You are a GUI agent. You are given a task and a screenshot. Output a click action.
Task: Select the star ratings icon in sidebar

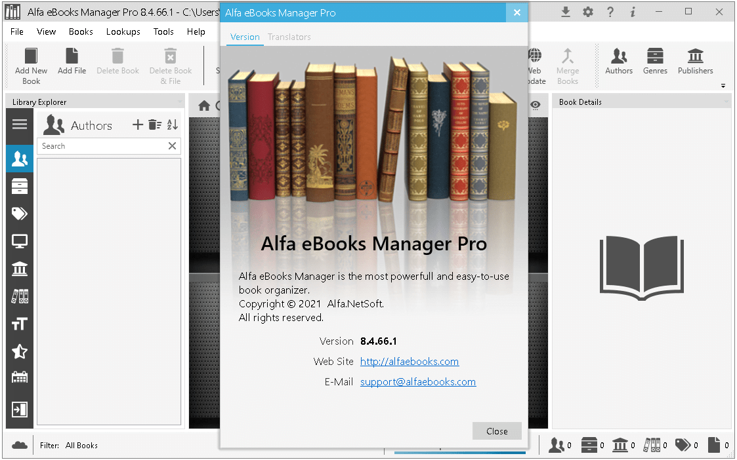[20, 351]
